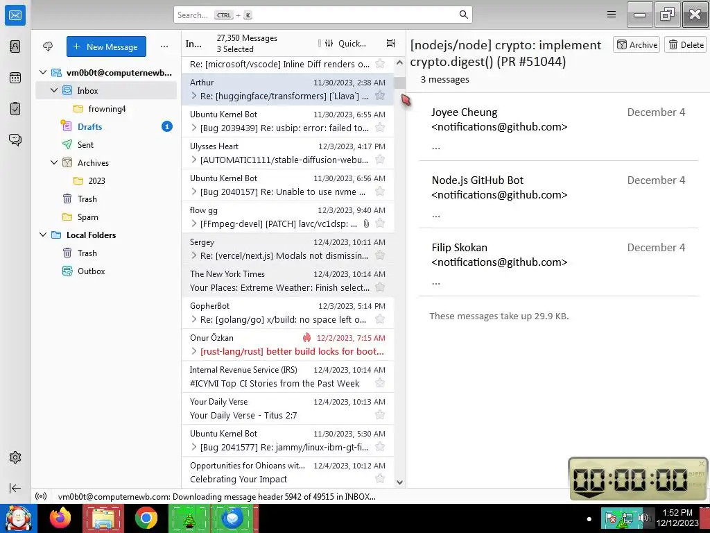Click the flame icon on Onur Özkan message

coord(307,338)
